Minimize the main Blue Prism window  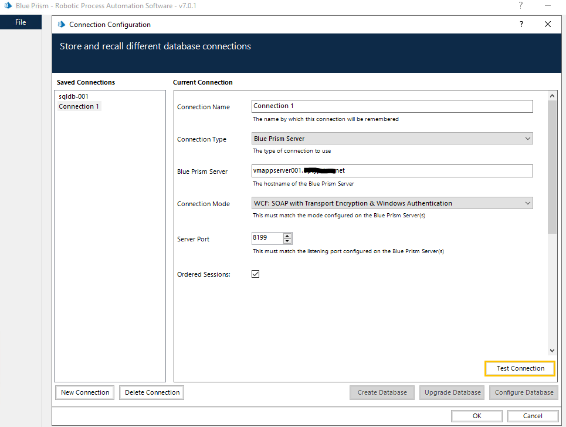point(548,5)
